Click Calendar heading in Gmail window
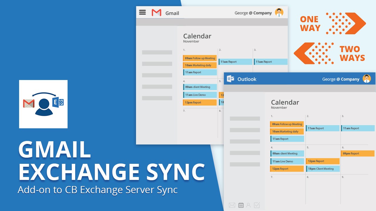 197,36
